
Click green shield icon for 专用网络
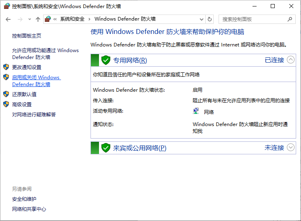[106, 60]
